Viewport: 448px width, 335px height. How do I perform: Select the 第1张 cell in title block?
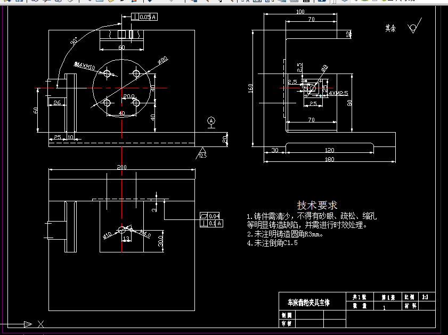click(x=388, y=297)
